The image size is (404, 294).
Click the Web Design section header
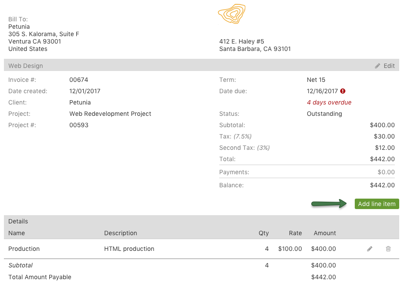[25, 65]
